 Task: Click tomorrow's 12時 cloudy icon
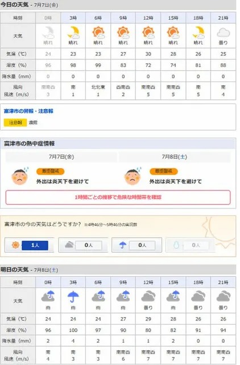148,297
